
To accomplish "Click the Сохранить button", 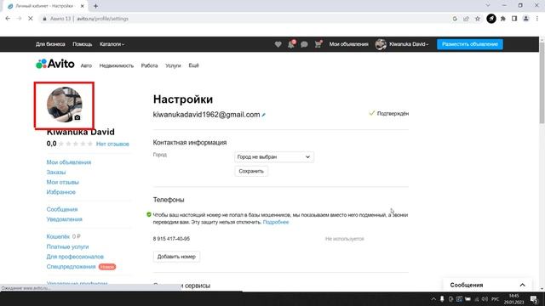I will 251,171.
